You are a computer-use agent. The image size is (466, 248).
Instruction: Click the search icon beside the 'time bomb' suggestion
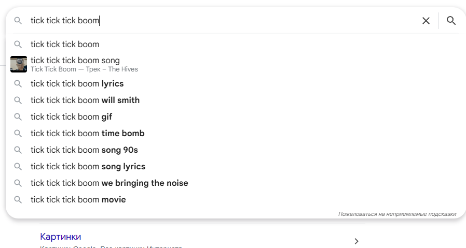tap(18, 134)
